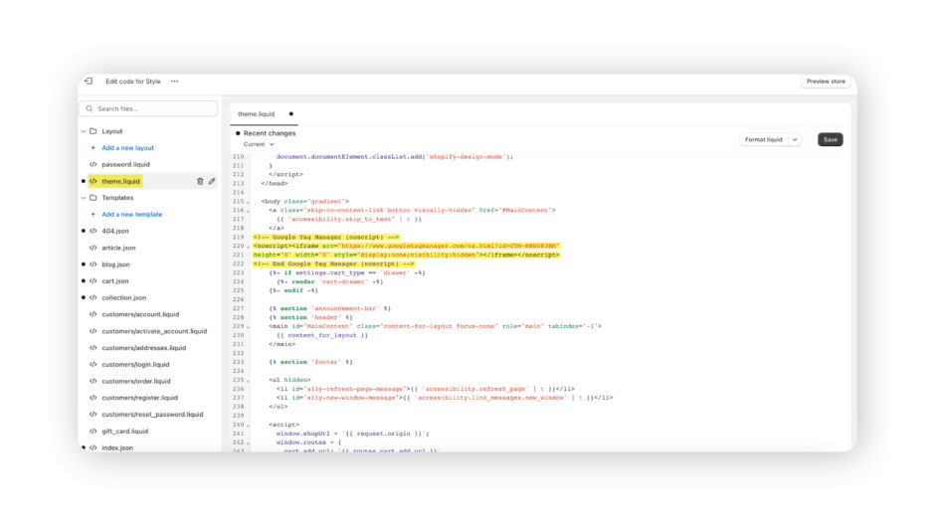Click the plus icon beside Add a new layout
Screen dimensions: 935x526
[x=93, y=148]
